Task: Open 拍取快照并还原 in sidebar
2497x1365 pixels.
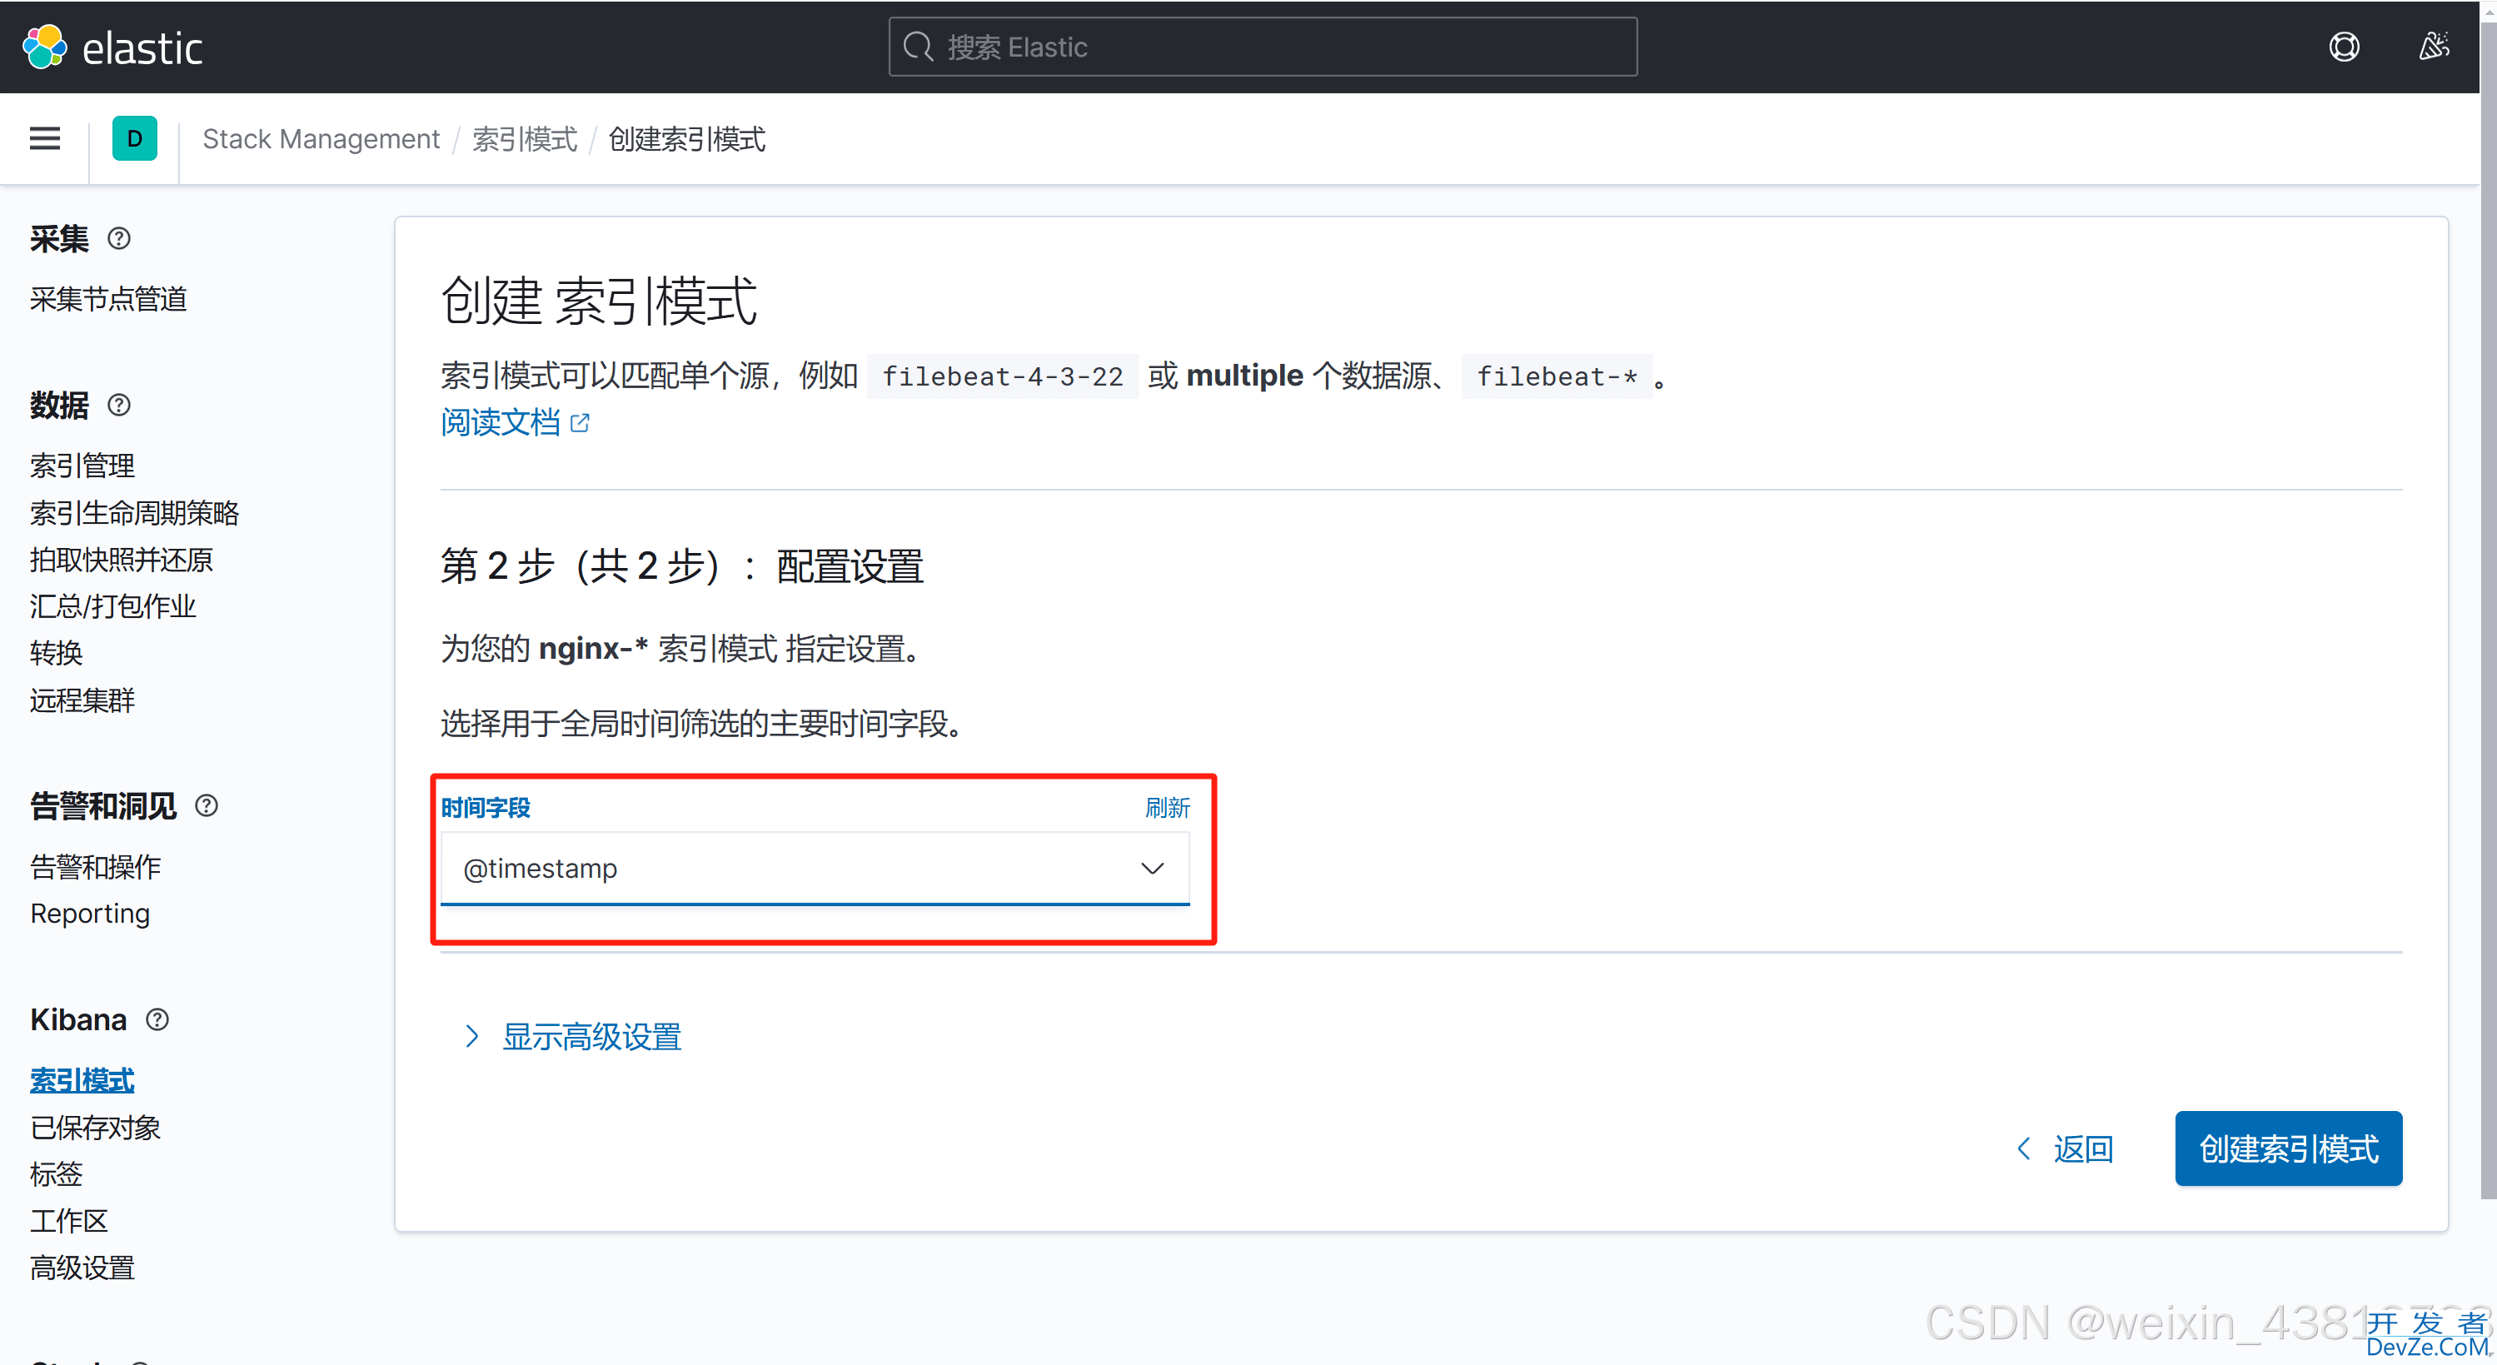Action: (121, 560)
